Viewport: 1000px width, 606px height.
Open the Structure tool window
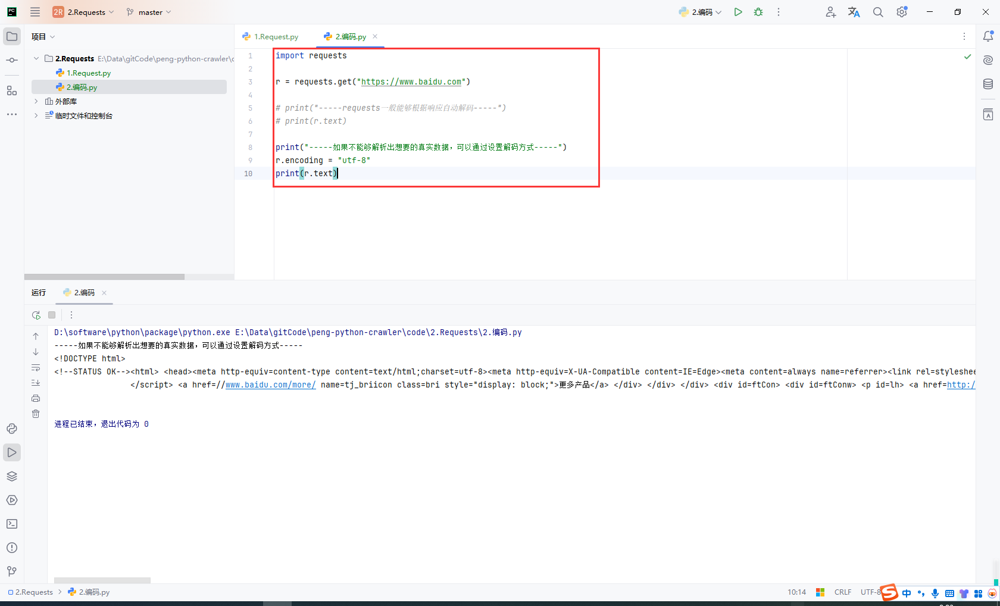[x=12, y=90]
